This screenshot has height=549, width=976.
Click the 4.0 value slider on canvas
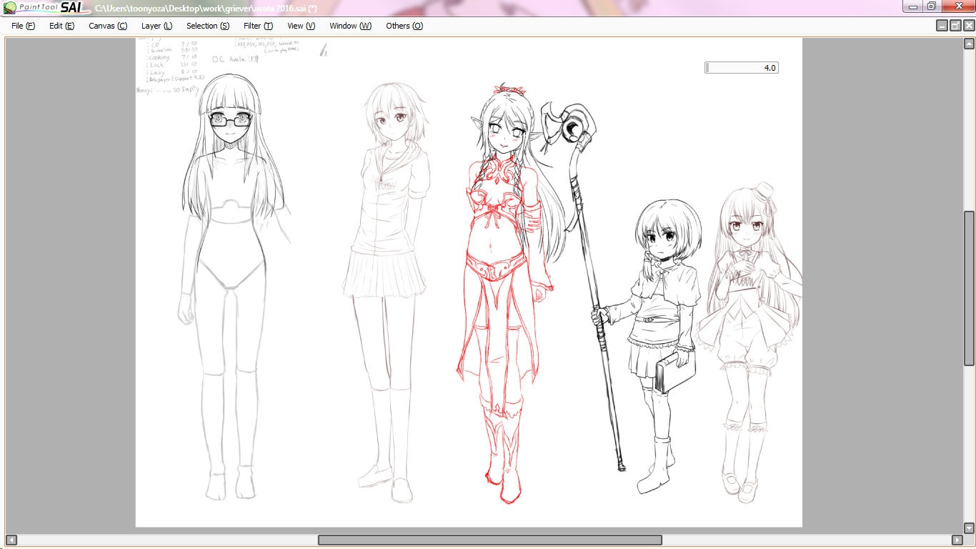pos(741,68)
